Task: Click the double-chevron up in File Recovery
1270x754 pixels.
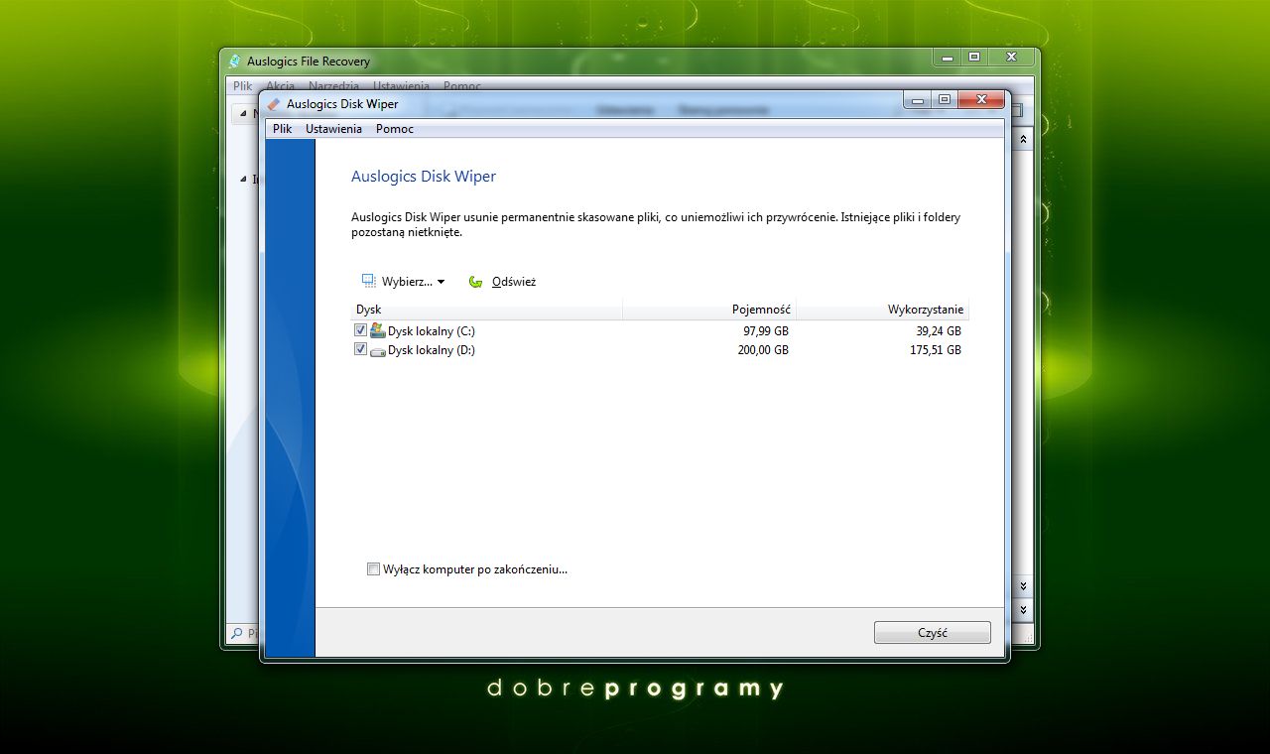Action: point(1024,140)
